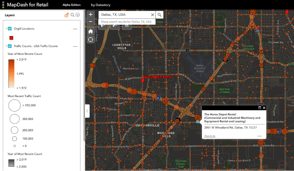Viewport: 294px width, 171px height.
Task: Click the orange year color ramp
Action: tap(11, 74)
